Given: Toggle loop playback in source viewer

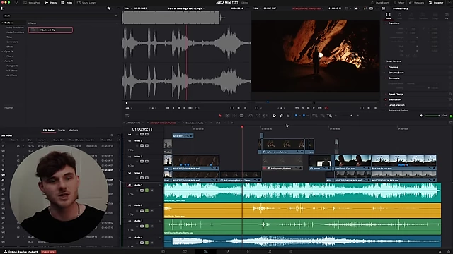Looking at the screenshot, I should click(x=197, y=108).
